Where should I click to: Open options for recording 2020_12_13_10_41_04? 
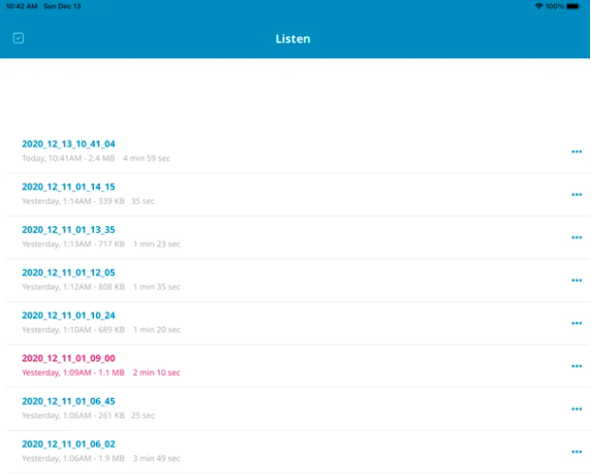point(576,152)
